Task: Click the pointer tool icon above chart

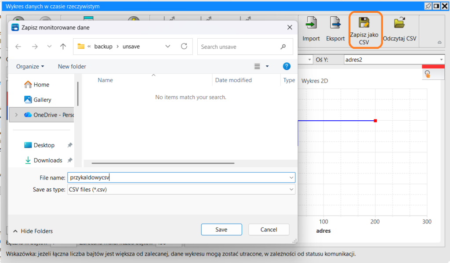Action: coord(428,74)
